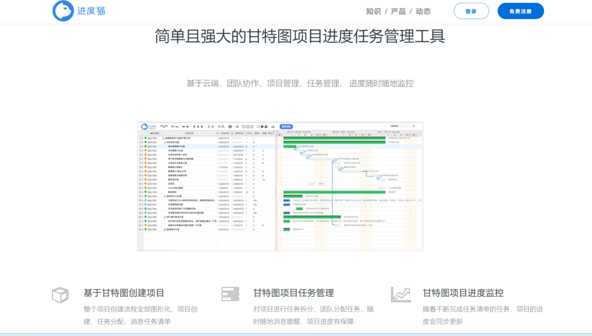Click the 登录 button
Viewport: 592px width, 336px height.
(x=471, y=10)
